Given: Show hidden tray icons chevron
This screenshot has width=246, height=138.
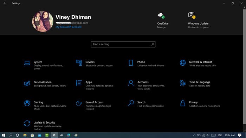Looking at the screenshot, I should [x=194, y=135].
